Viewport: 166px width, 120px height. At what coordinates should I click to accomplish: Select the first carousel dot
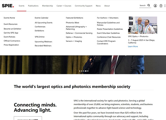click(x=80, y=71)
